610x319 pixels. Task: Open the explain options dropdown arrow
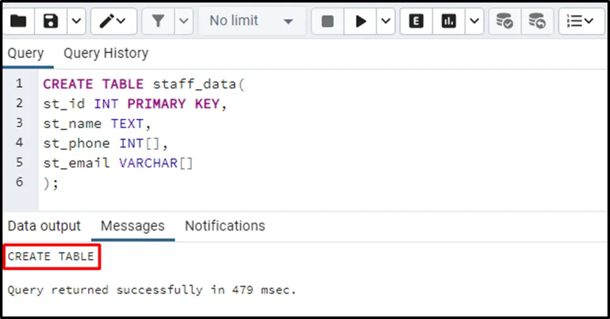474,21
